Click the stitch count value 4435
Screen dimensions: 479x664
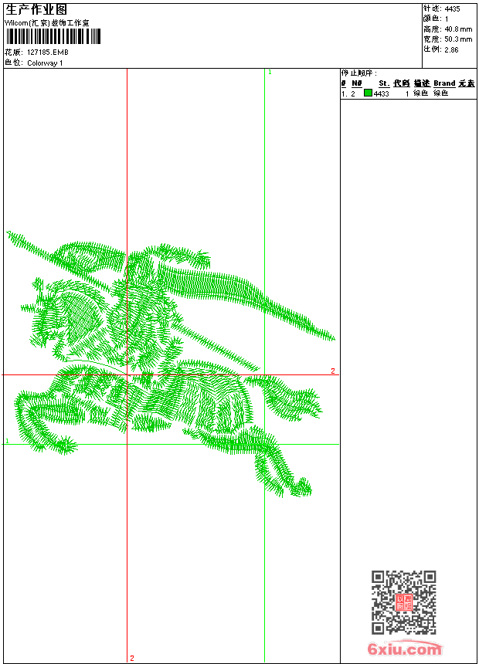pos(452,8)
